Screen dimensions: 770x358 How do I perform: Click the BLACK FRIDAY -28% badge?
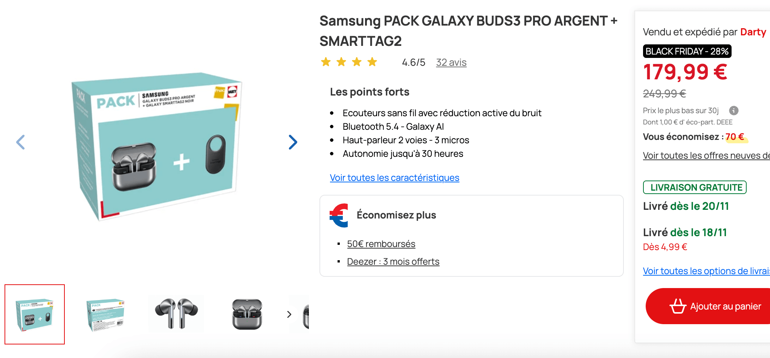coord(687,51)
